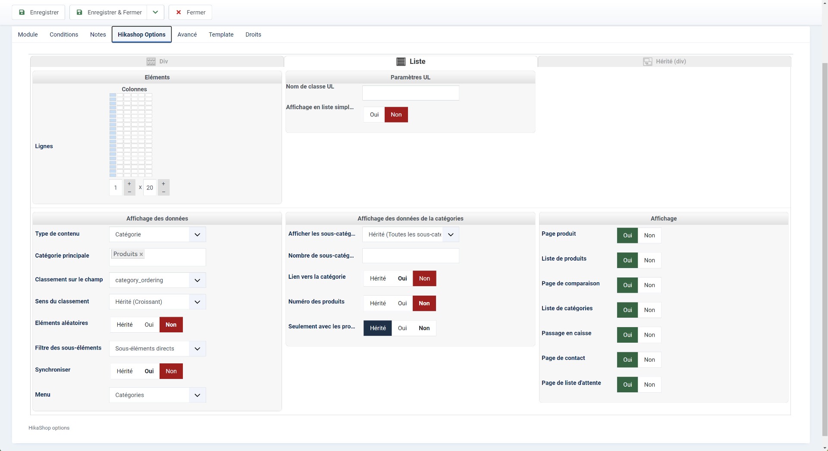Set Affichage en liste simple to Non

(396, 115)
